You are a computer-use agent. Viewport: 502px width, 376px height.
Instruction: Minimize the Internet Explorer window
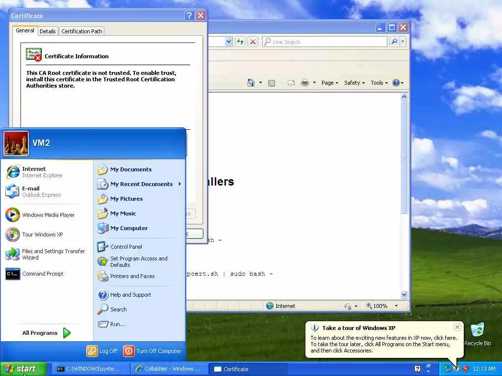coord(380,27)
